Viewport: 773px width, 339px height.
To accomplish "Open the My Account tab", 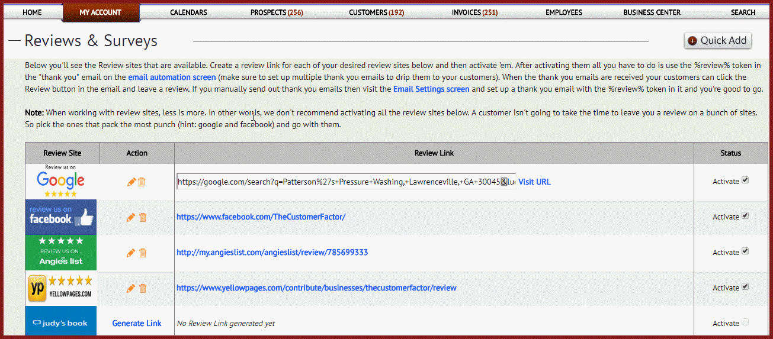I will [x=101, y=12].
